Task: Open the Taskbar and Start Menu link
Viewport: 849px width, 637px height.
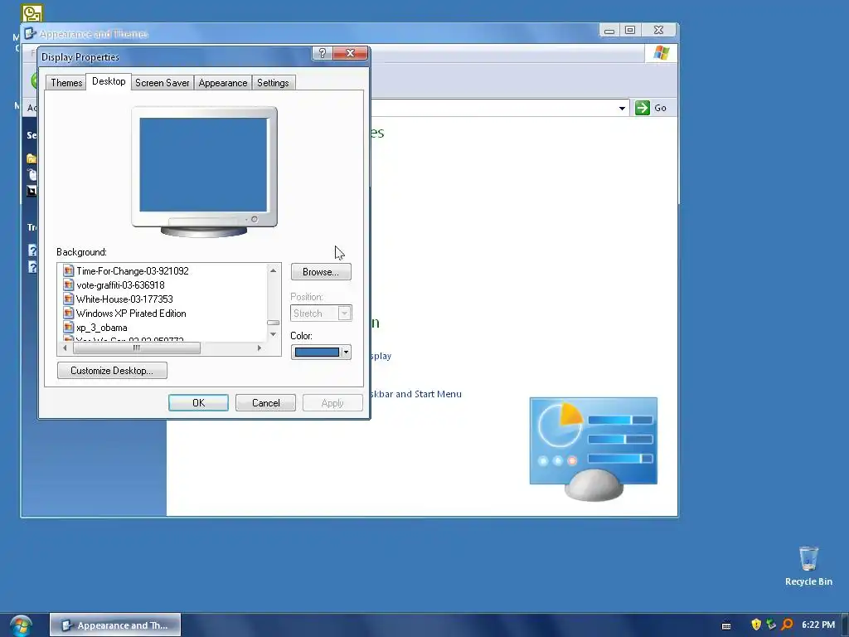Action: tap(416, 394)
